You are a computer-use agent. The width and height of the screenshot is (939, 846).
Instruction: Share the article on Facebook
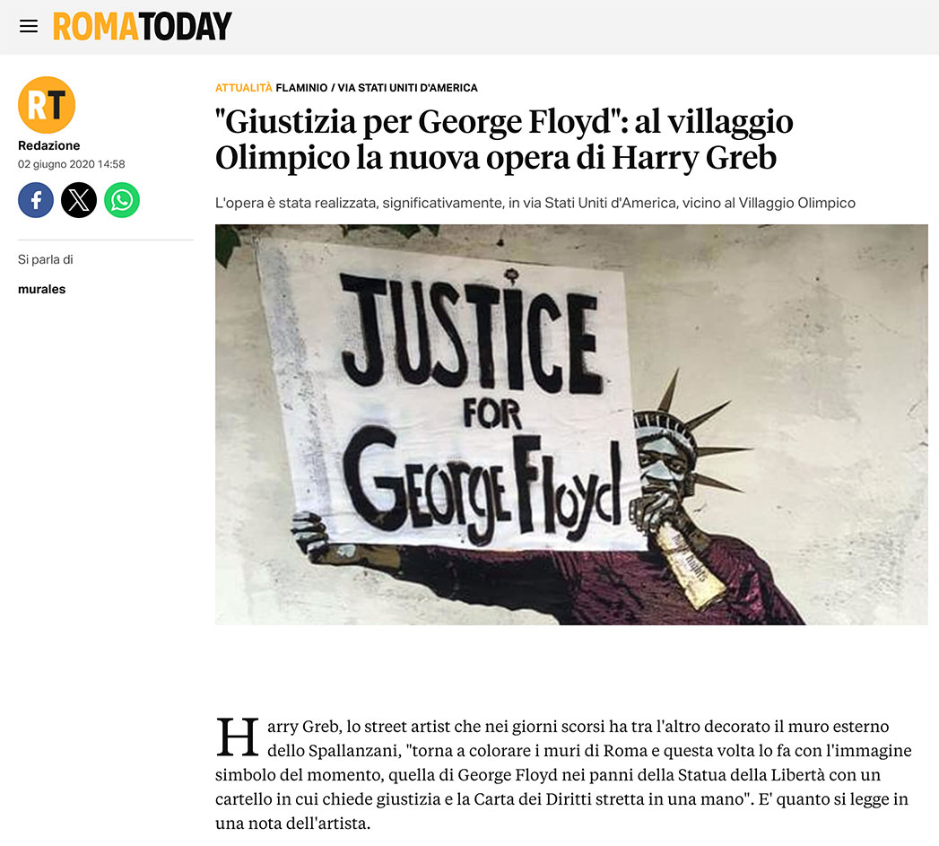36,200
